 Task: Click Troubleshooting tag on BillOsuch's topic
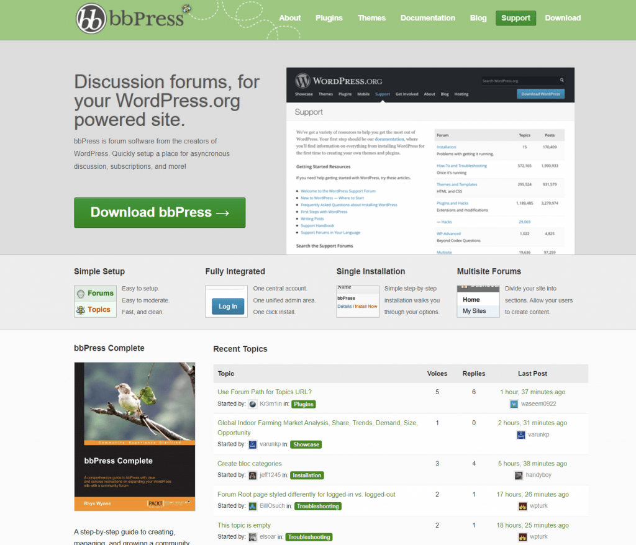click(x=317, y=506)
